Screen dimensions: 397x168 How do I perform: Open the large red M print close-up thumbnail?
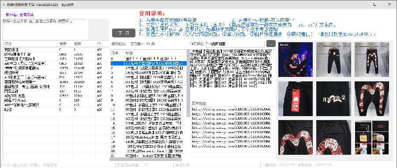(x=372, y=99)
